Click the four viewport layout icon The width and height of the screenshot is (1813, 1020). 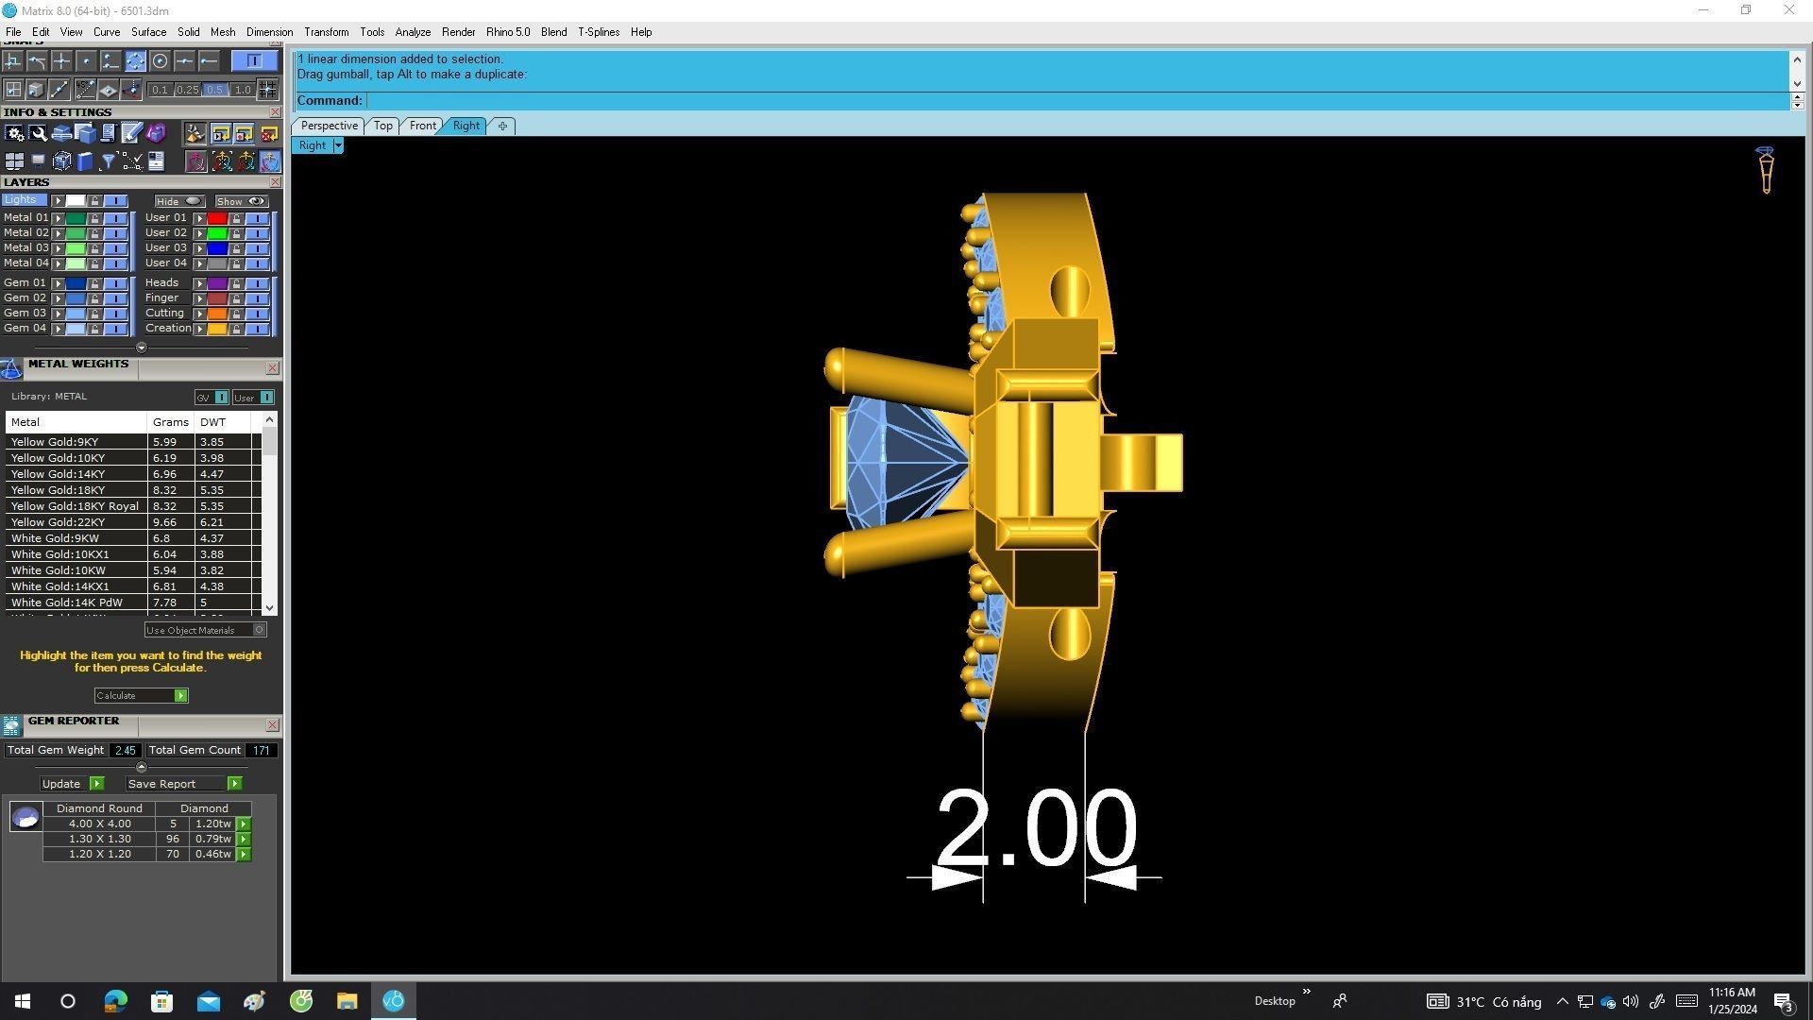pyautogui.click(x=14, y=161)
